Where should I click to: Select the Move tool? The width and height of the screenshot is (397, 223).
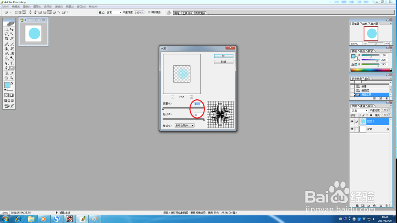[x=12, y=29]
